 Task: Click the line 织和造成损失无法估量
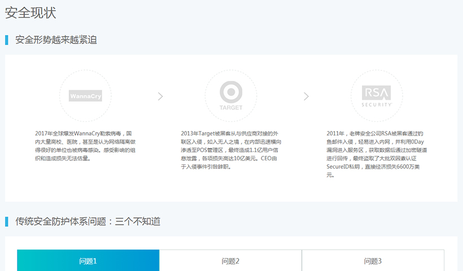[x=63, y=159]
